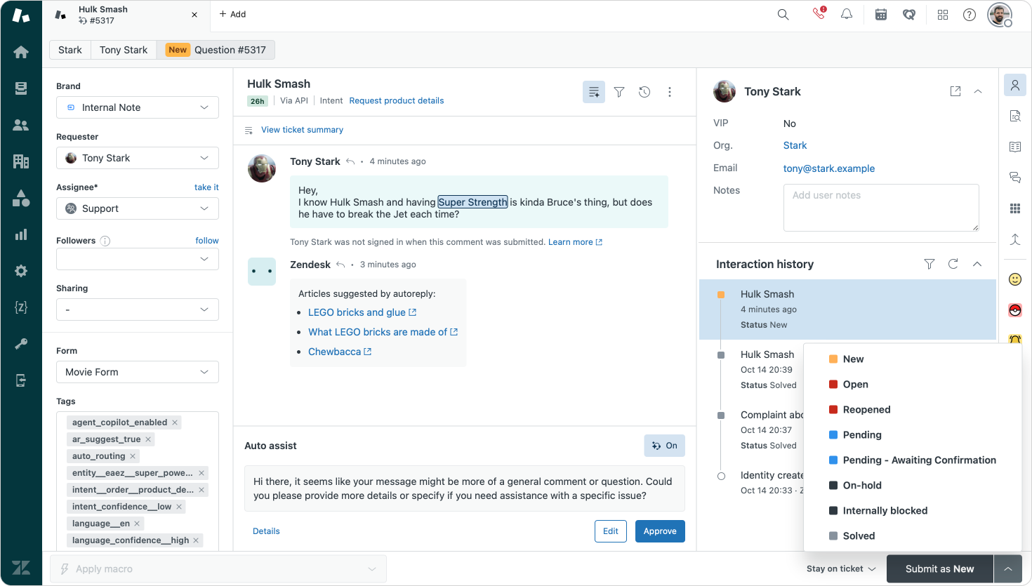Click Add to open new tab
Image resolution: width=1032 pixels, height=586 pixels.
pos(232,14)
